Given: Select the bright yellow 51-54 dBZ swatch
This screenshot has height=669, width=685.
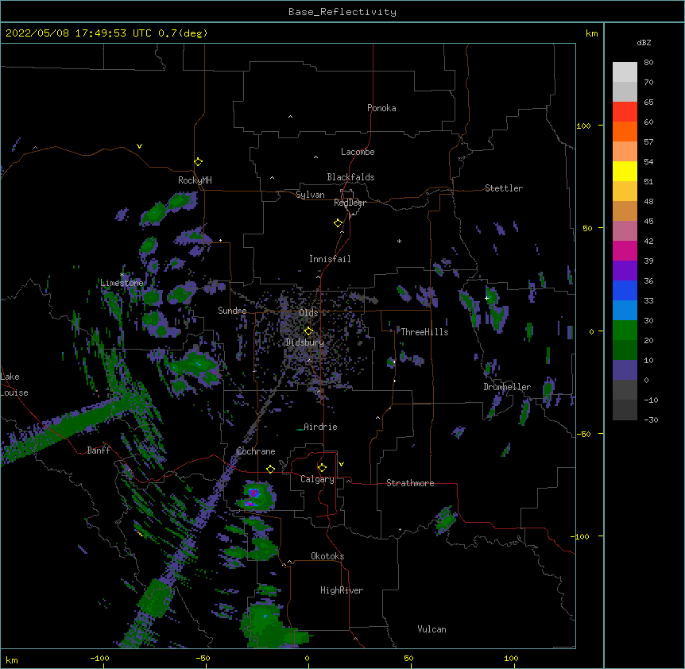Looking at the screenshot, I should pyautogui.click(x=625, y=171).
